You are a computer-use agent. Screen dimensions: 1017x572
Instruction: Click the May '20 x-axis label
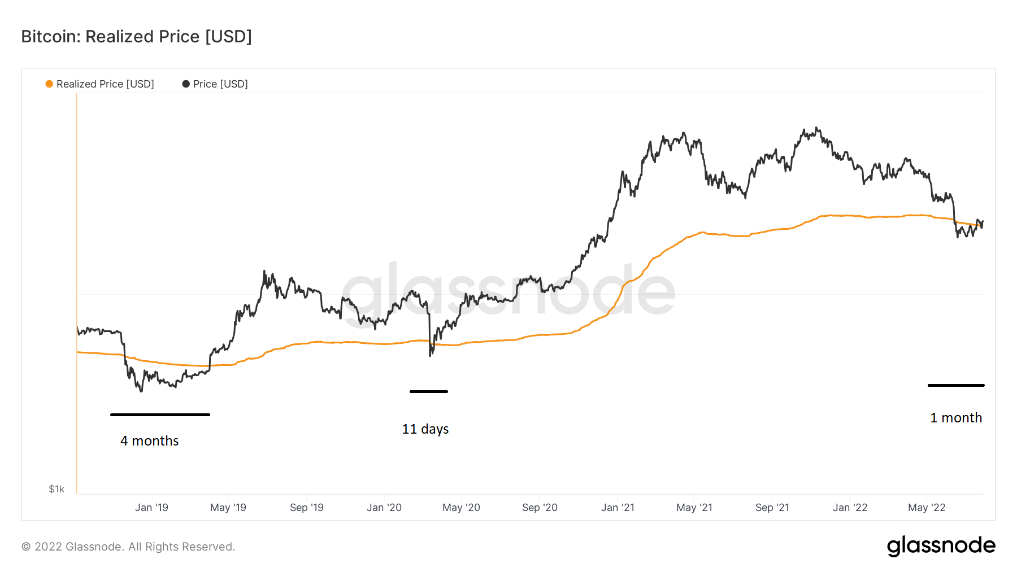coord(461,508)
